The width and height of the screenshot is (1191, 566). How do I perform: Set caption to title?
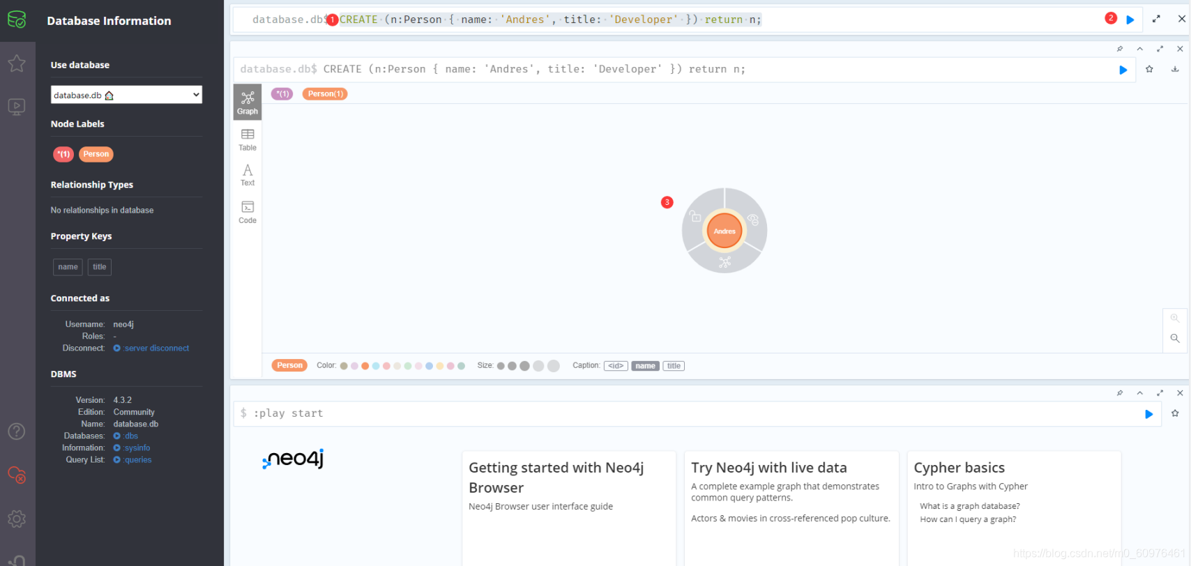coord(674,366)
